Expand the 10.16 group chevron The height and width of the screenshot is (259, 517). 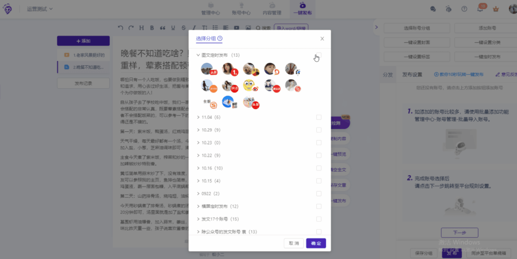[198, 168]
